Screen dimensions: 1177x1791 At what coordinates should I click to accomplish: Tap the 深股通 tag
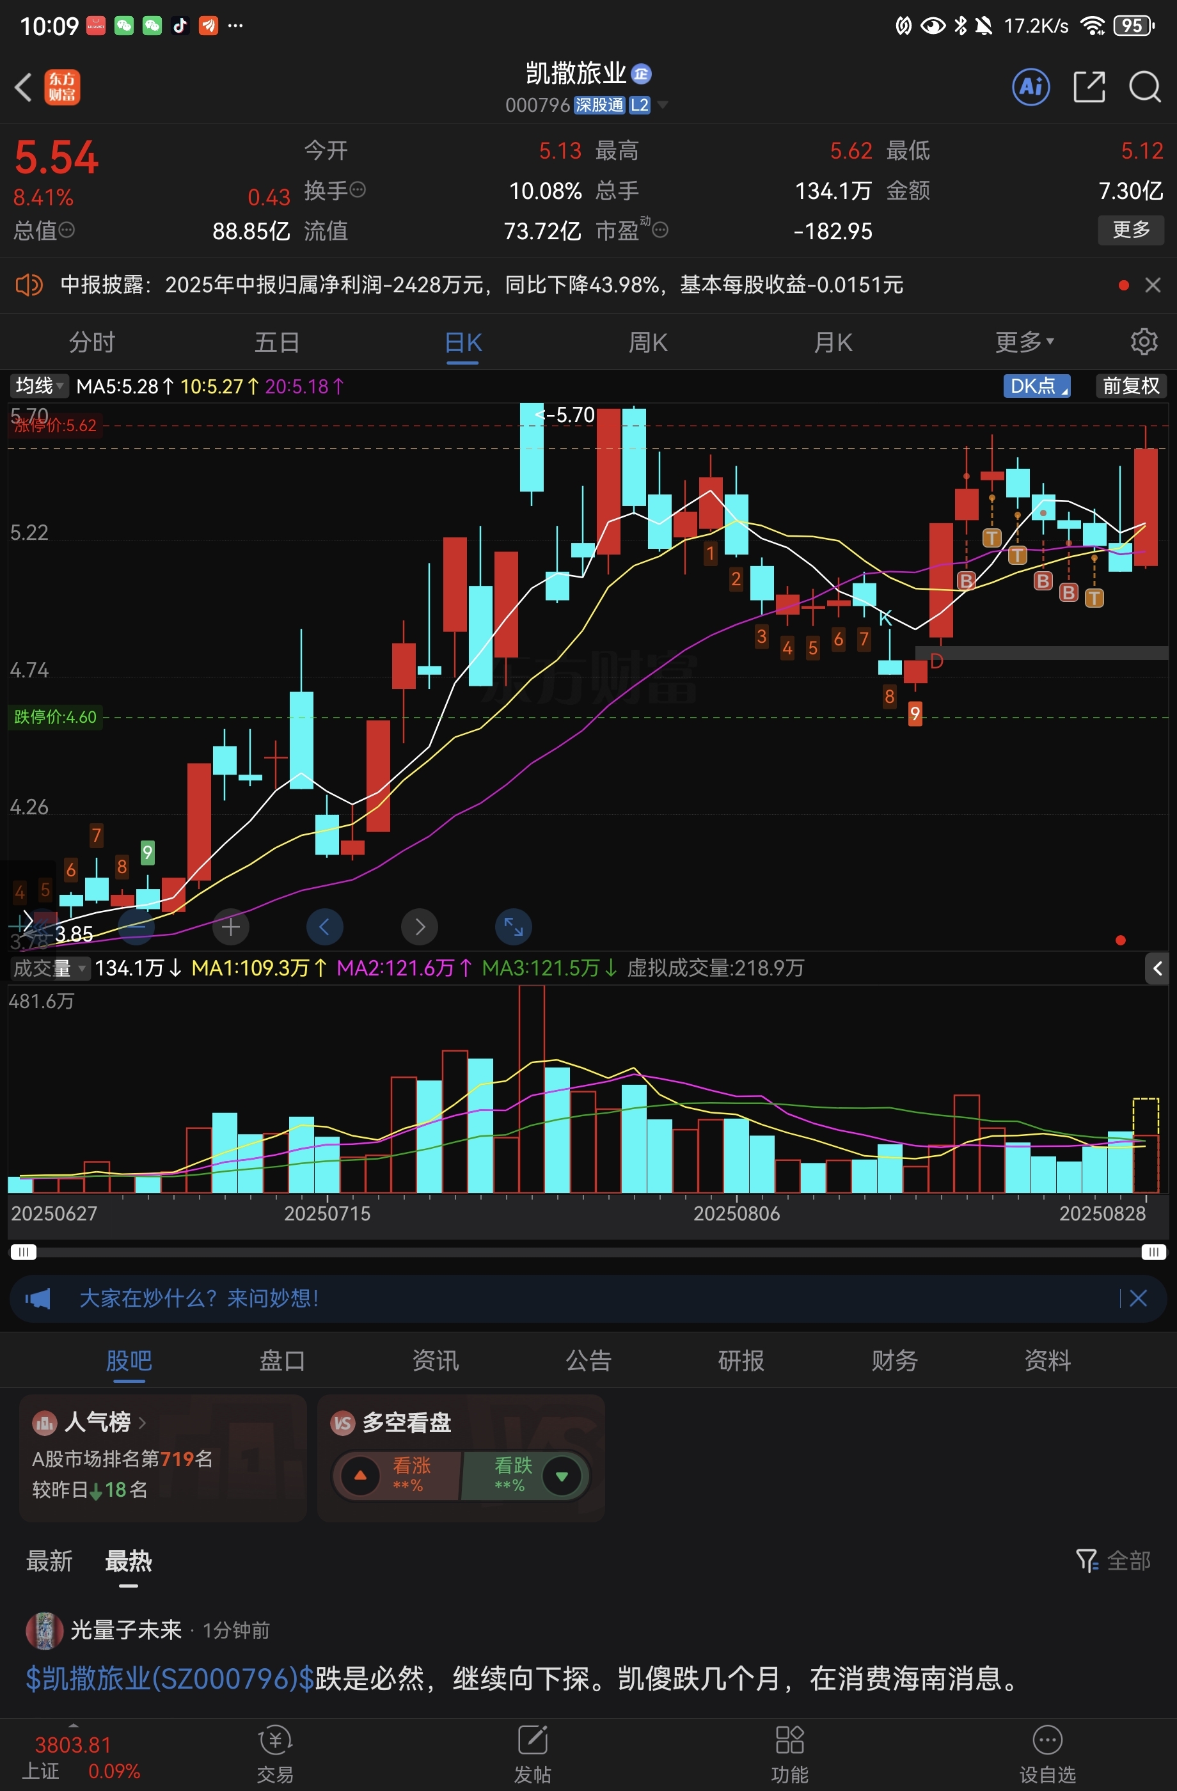pos(599,105)
